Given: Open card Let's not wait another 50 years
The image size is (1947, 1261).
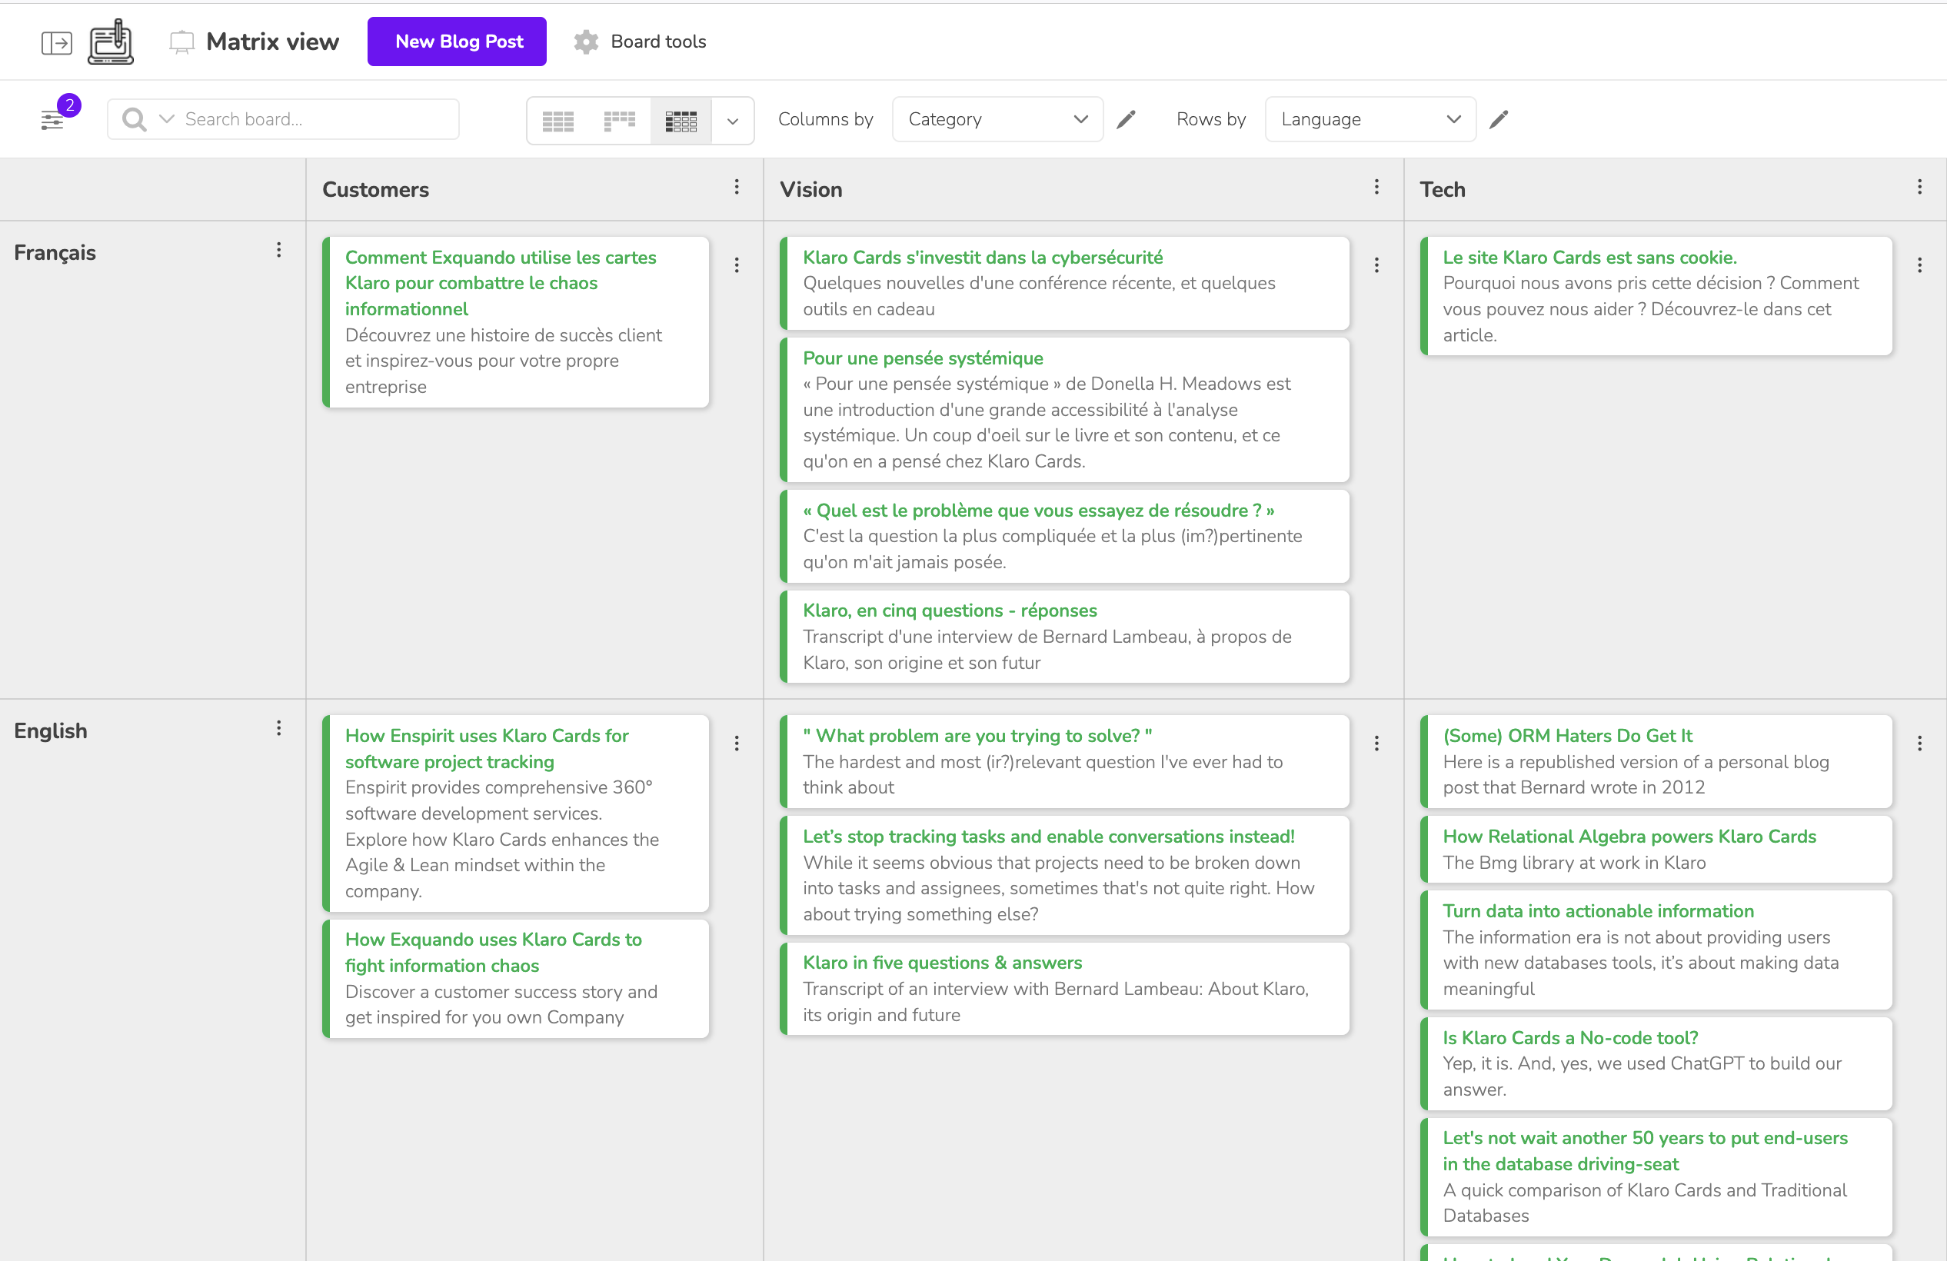Looking at the screenshot, I should 1656,1176.
